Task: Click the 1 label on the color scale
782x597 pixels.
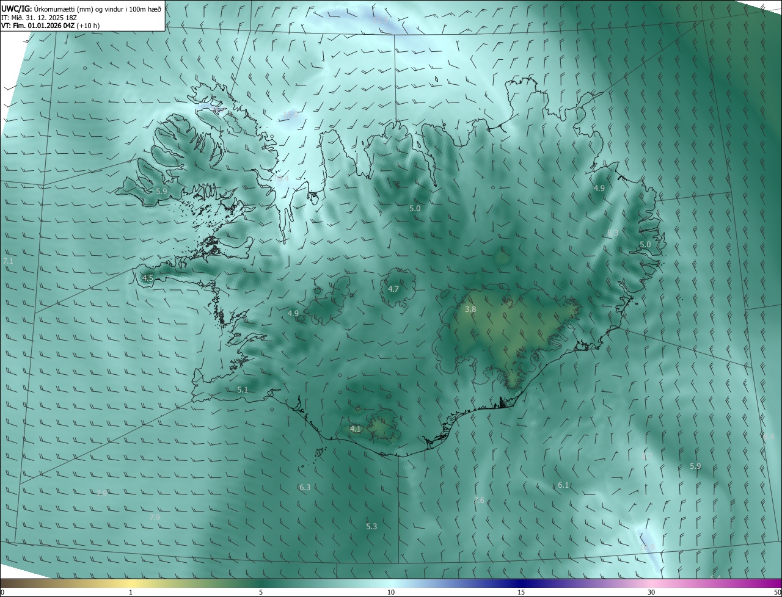Action: coord(131,592)
